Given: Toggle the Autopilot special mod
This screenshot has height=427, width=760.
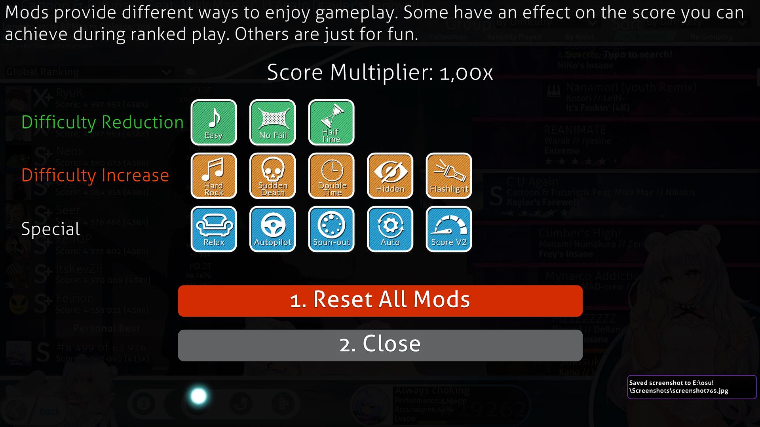Looking at the screenshot, I should coord(272,229).
